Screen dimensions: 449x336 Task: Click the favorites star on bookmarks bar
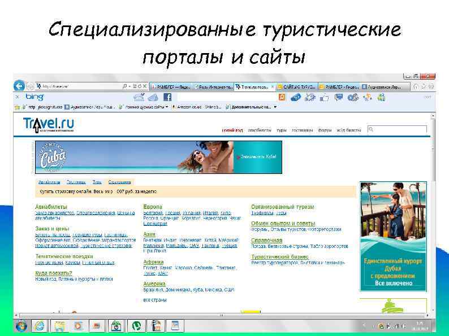17,107
